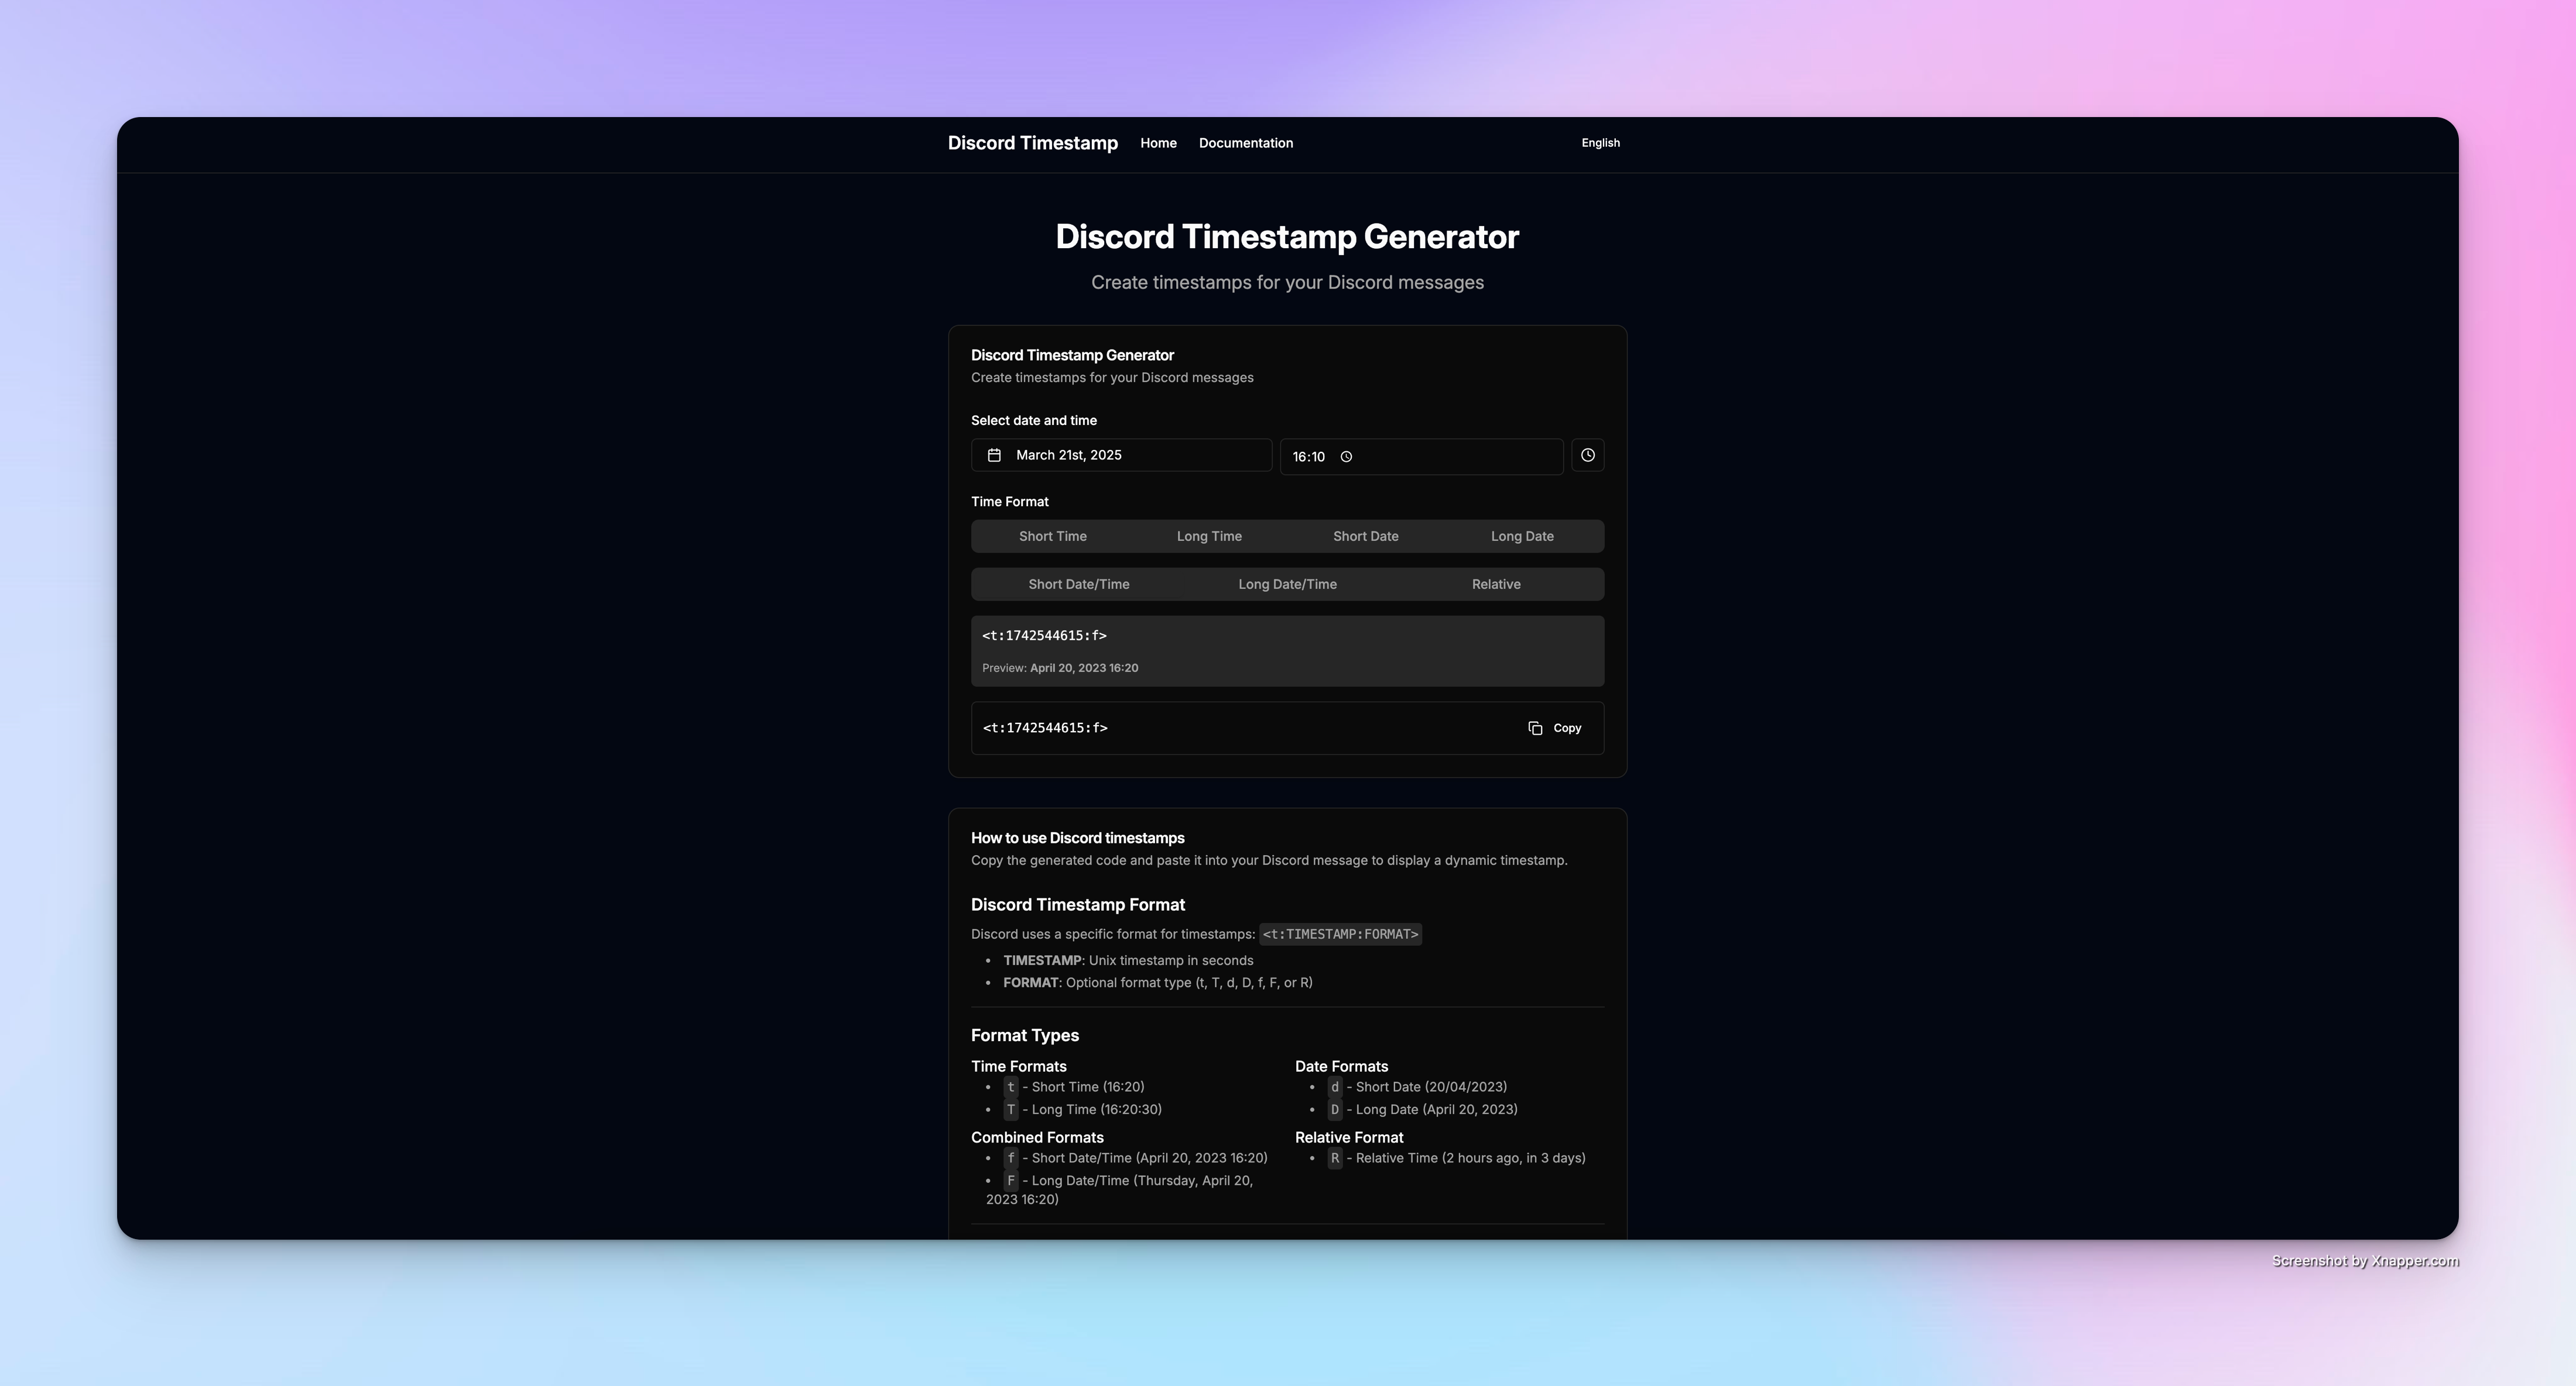Select the Long Date format
This screenshot has height=1386, width=2576.
pyautogui.click(x=1522, y=536)
